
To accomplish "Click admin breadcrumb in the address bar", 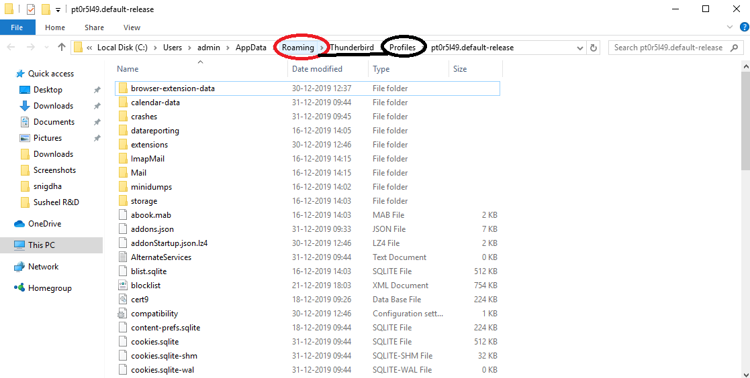I will [209, 47].
